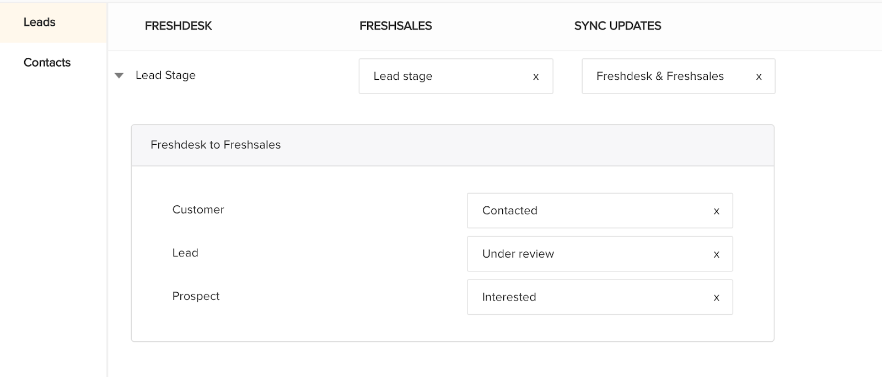
Task: Click the FRESHSALES column header
Action: click(x=395, y=26)
